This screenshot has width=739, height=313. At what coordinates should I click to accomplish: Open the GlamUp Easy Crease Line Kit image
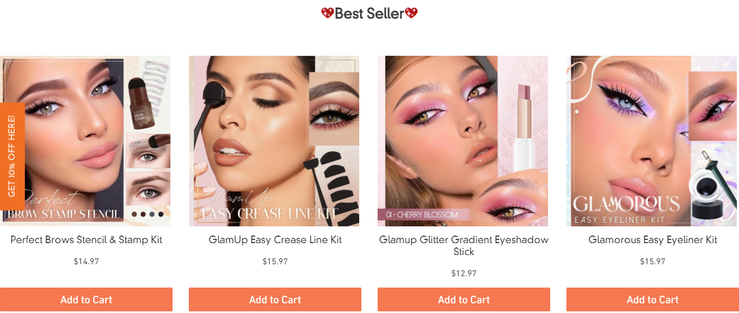point(274,141)
